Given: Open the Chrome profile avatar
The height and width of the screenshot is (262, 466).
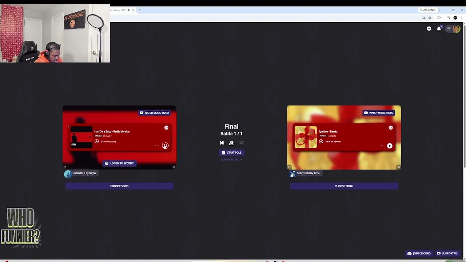Looking at the screenshot, I should pyautogui.click(x=455, y=17).
